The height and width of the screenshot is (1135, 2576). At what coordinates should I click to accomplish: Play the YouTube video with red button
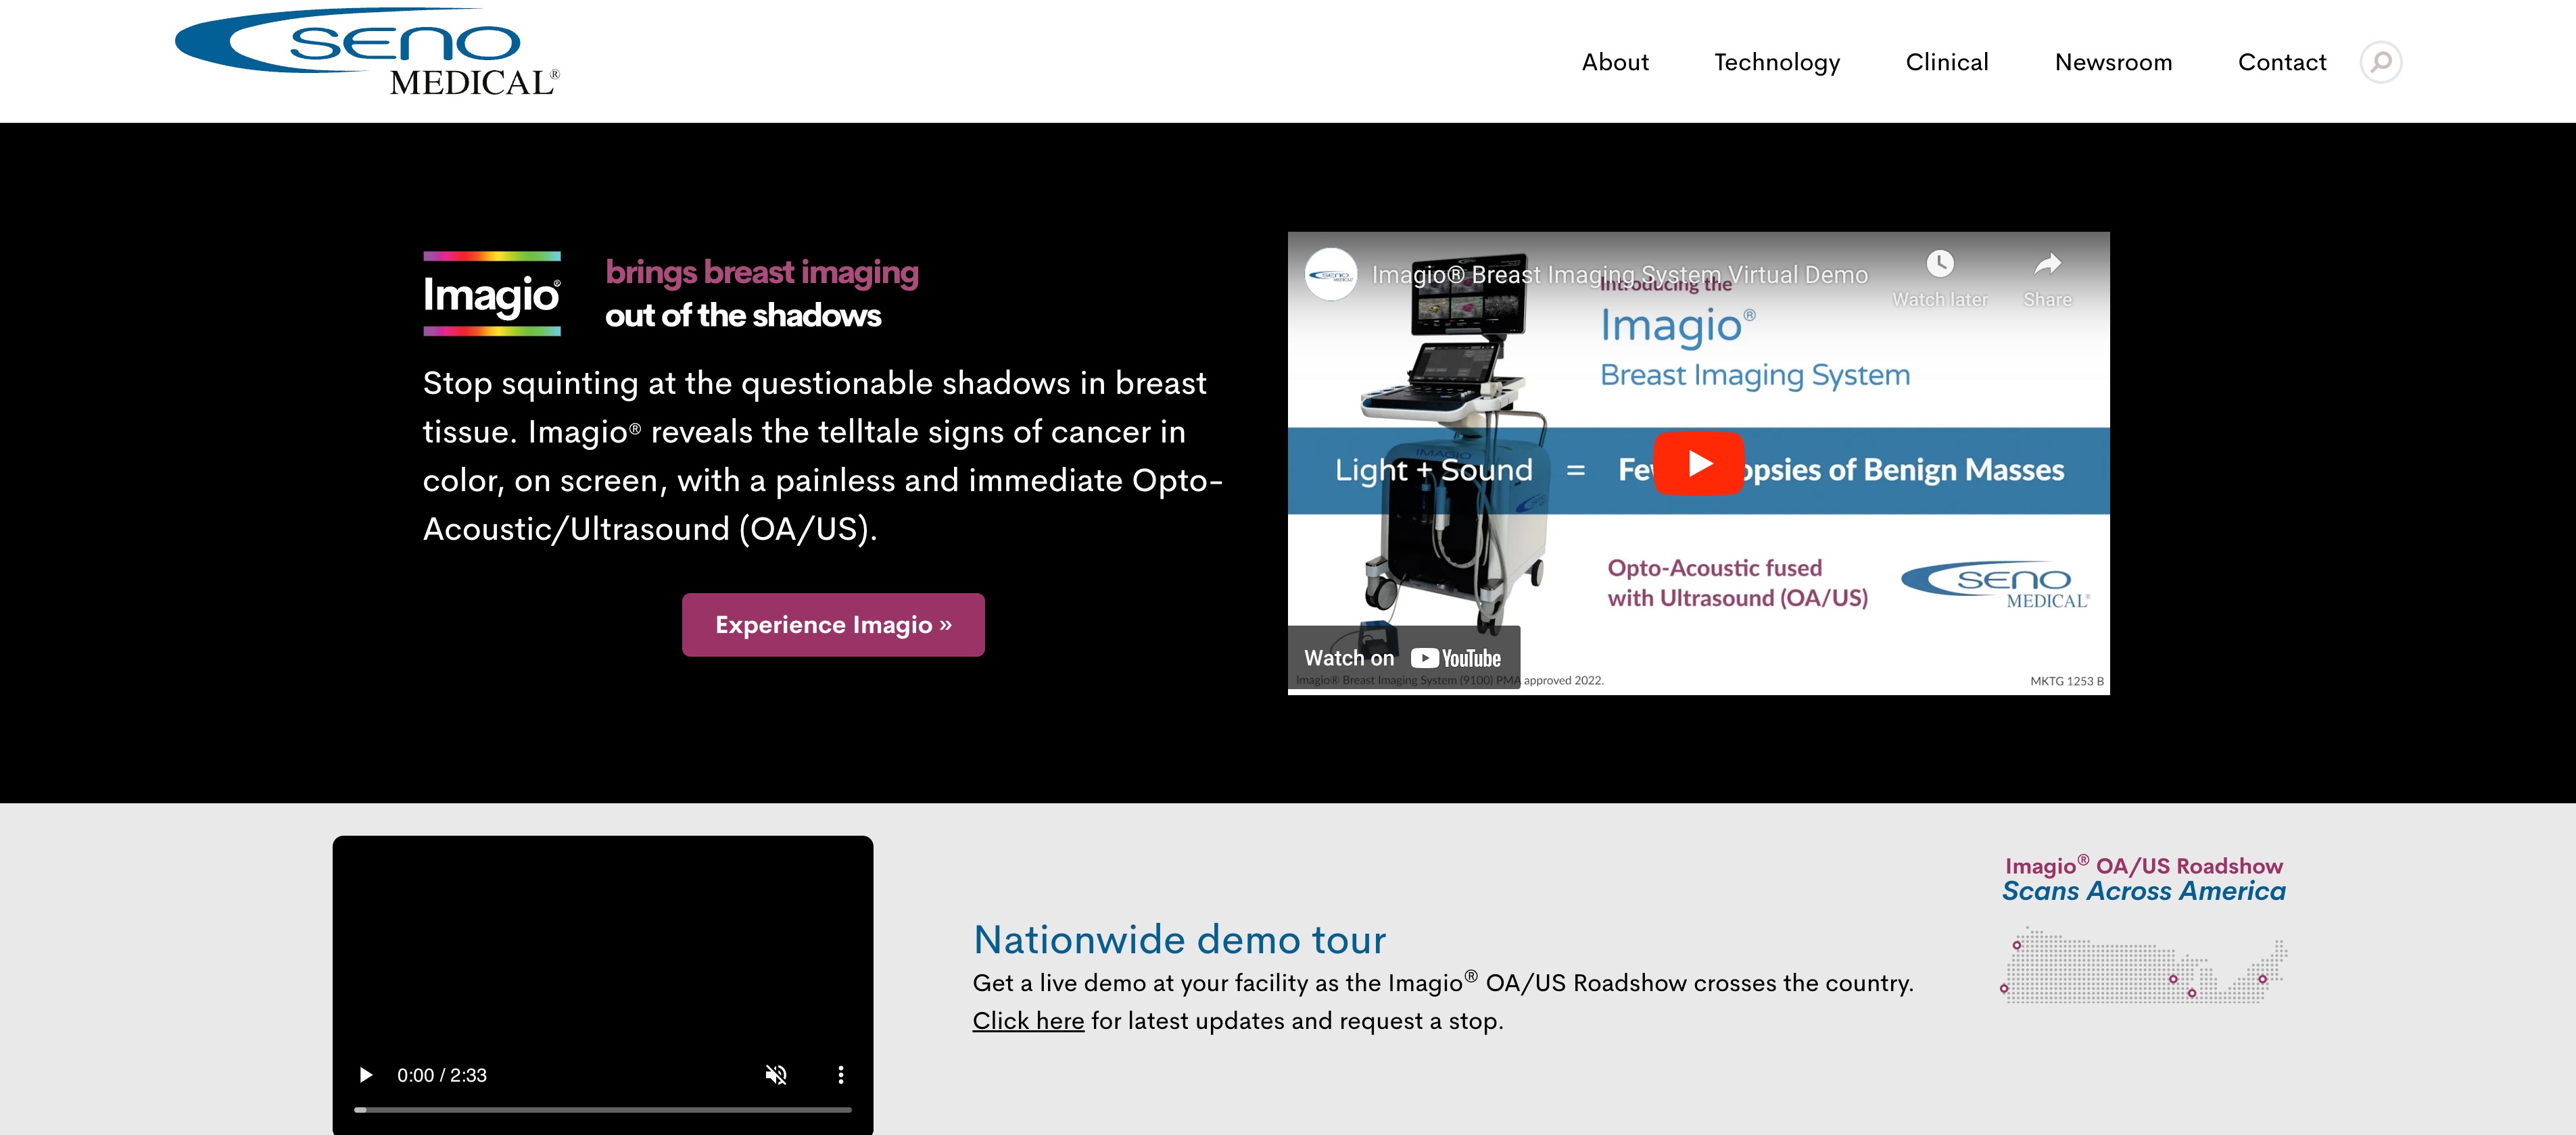(x=1698, y=463)
